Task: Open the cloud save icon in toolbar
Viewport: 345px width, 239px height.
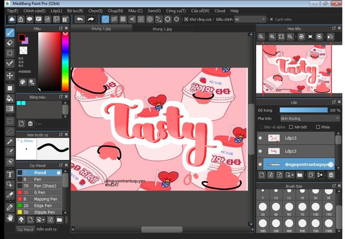Action: pos(12,19)
